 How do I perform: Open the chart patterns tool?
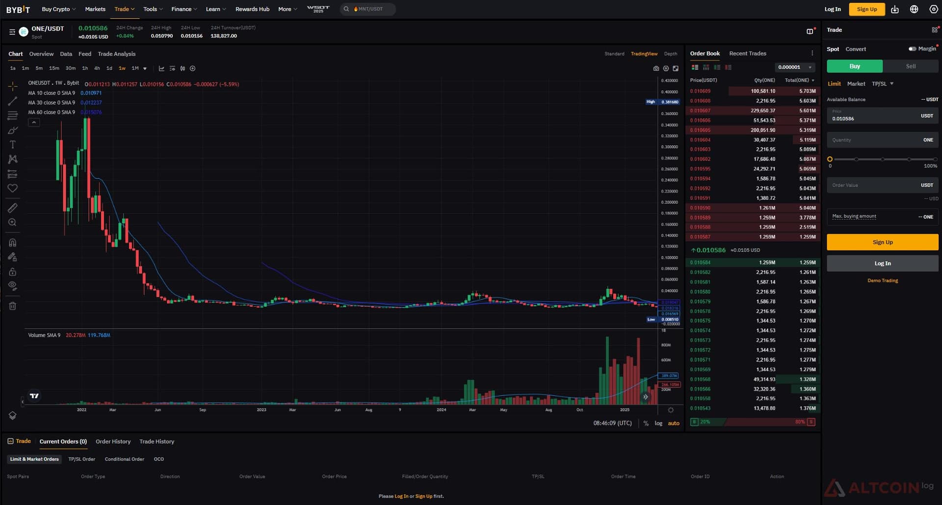click(x=13, y=159)
